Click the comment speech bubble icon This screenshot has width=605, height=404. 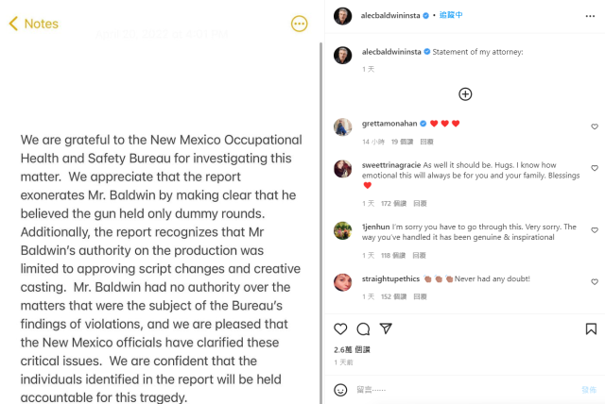point(363,328)
